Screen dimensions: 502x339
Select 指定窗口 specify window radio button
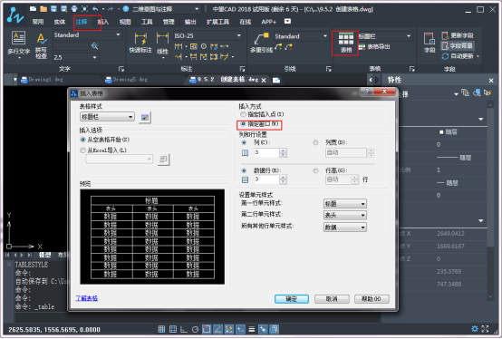pos(244,124)
